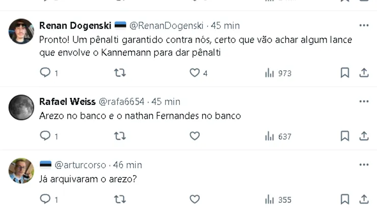The height and width of the screenshot is (212, 377).
Task: Click Renan Dogenski's avatar photo
Action: [21, 31]
